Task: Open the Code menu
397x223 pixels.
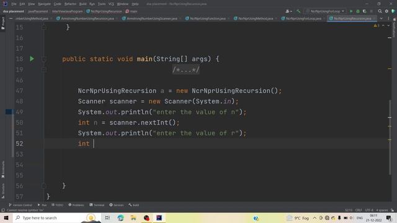Action: click(58, 4)
